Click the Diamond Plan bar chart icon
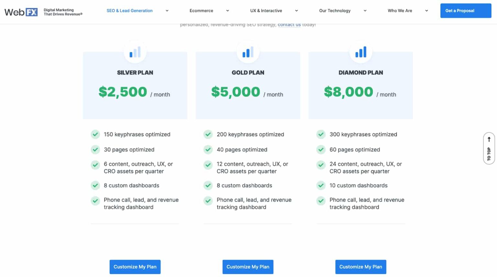This screenshot has width=497, height=277. pyautogui.click(x=360, y=52)
